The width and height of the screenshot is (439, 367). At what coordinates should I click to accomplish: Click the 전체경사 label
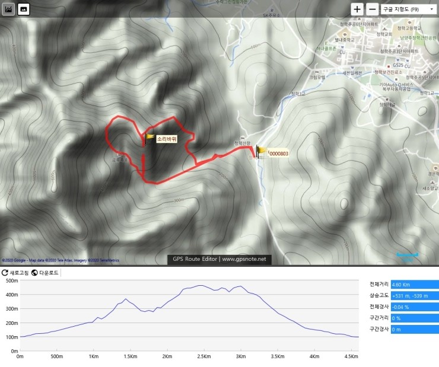click(x=379, y=307)
